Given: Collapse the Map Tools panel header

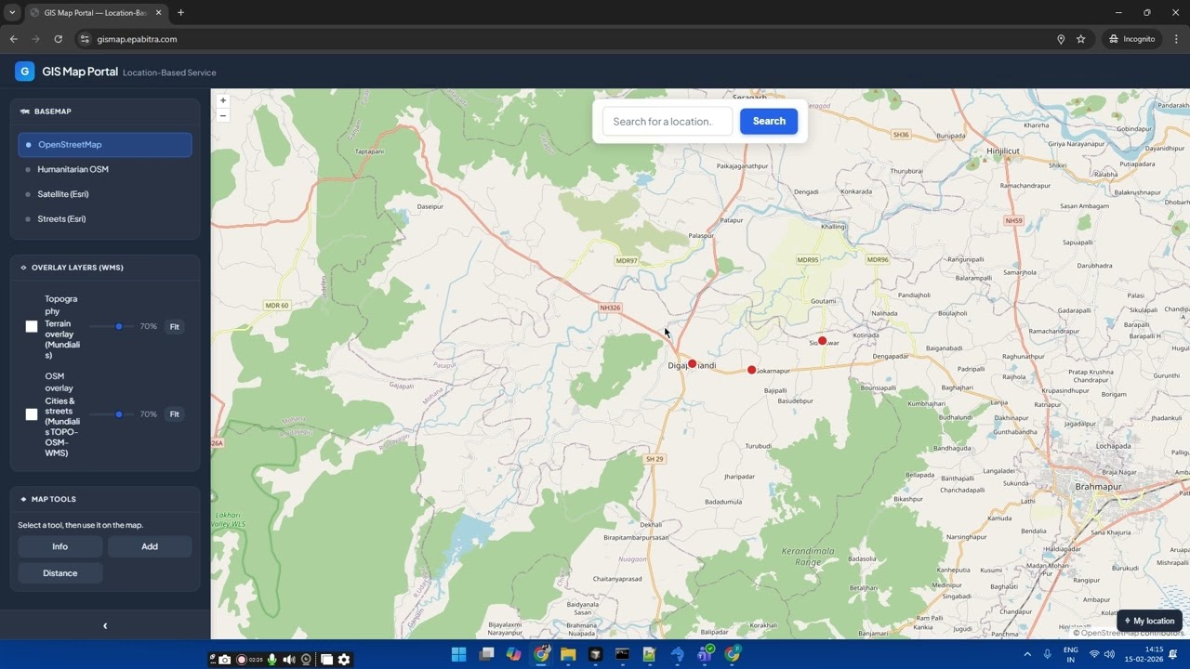Looking at the screenshot, I should 105,499.
